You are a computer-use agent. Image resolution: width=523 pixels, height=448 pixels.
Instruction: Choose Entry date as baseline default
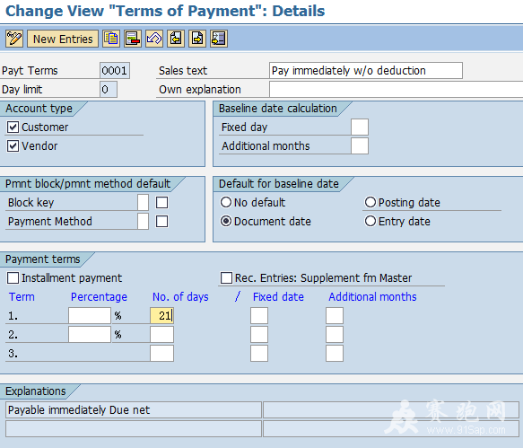coord(370,221)
